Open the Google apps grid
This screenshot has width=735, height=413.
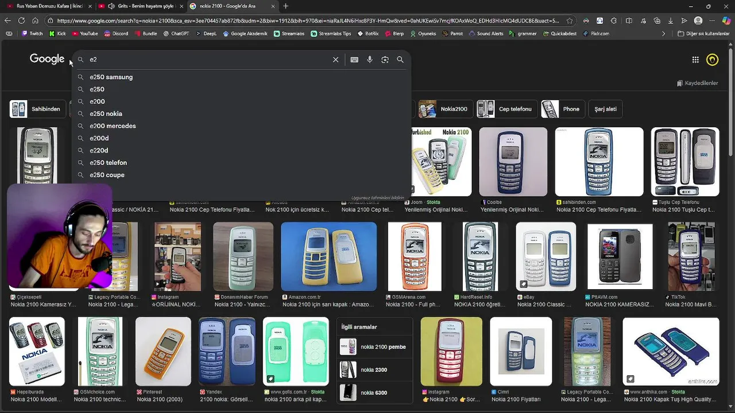click(695, 60)
